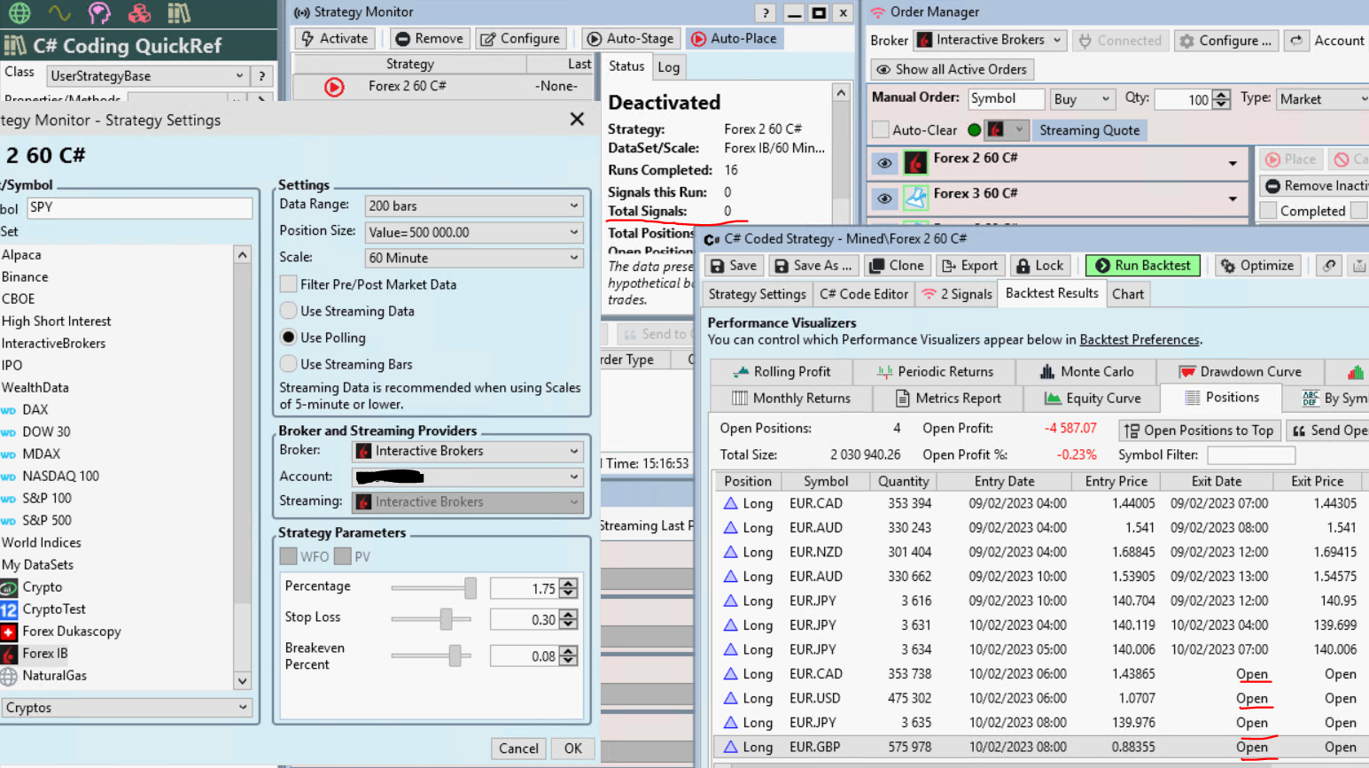Switch to the C# Code Editor tab
This screenshot has height=768, width=1369.
tap(863, 294)
